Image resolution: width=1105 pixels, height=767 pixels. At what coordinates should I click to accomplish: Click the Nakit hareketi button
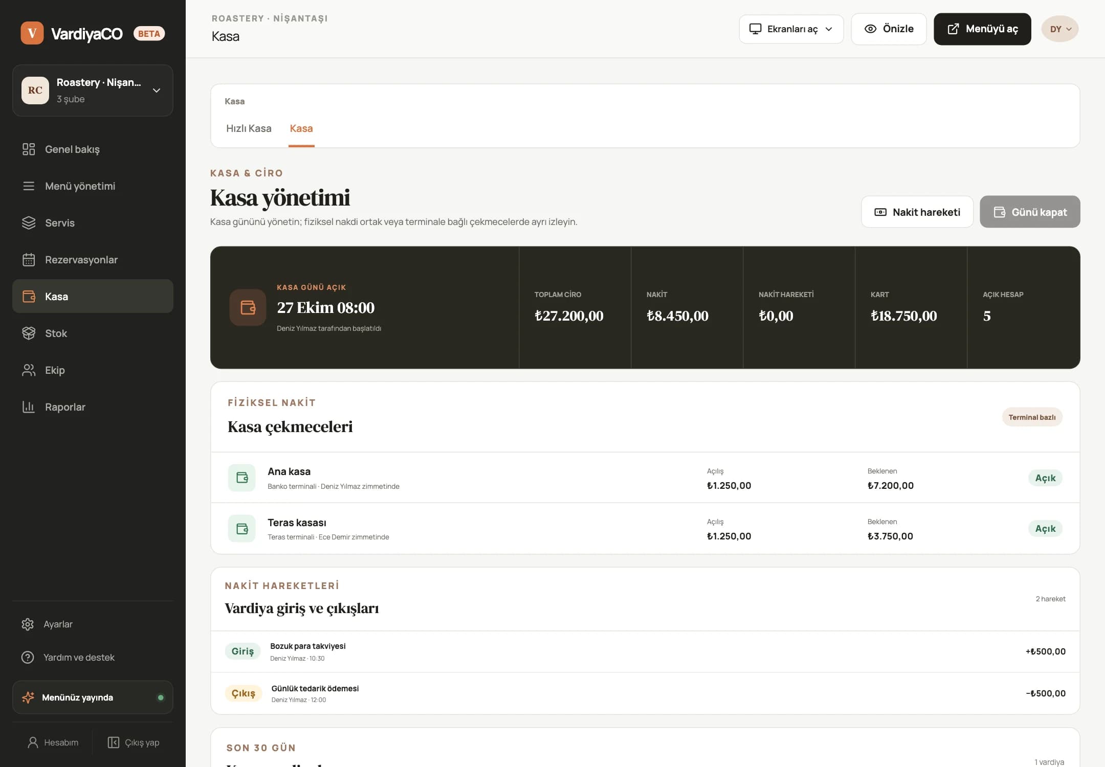tap(917, 212)
